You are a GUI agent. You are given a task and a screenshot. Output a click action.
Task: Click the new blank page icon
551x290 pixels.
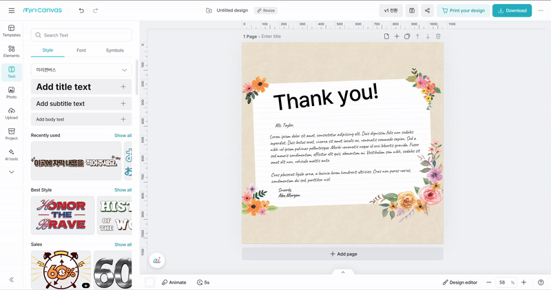386,37
